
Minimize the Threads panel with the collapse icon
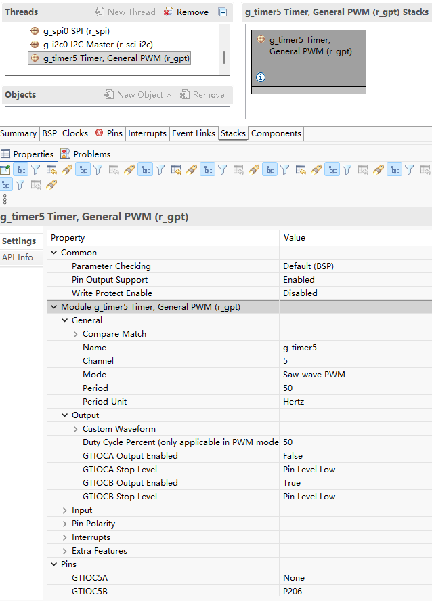[223, 12]
